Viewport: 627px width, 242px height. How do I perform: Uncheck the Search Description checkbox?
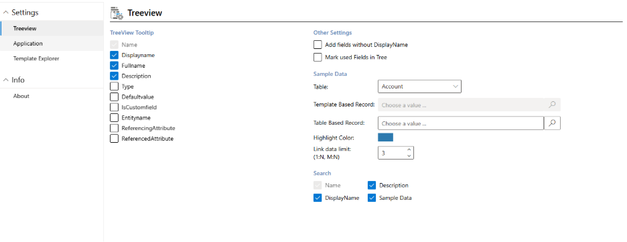coord(372,185)
